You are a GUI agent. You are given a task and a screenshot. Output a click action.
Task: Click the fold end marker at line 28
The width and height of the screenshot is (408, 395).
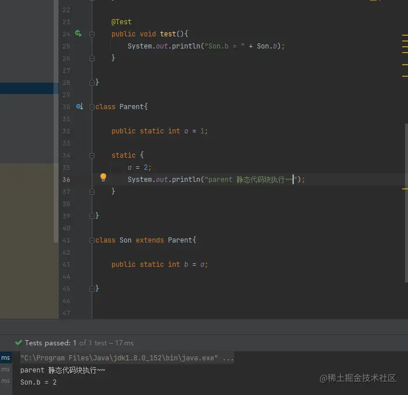[92, 83]
